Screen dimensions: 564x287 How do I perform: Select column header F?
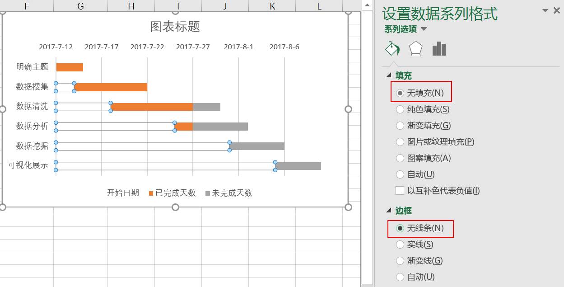coord(27,6)
